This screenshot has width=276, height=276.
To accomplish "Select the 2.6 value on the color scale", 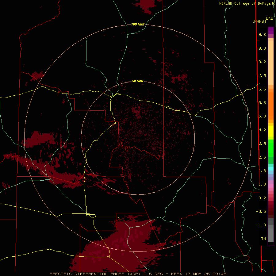I will pos(262,157).
